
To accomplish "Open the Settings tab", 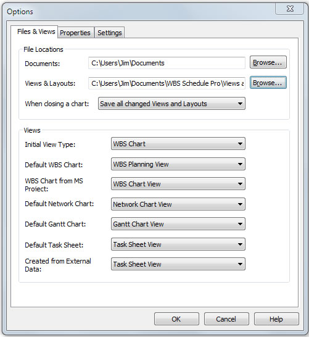I will pyautogui.click(x=110, y=33).
